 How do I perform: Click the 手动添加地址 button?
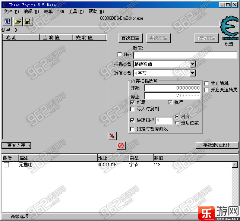217,145
